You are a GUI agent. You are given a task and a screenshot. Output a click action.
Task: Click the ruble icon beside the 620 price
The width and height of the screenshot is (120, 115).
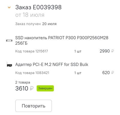tap(112, 73)
